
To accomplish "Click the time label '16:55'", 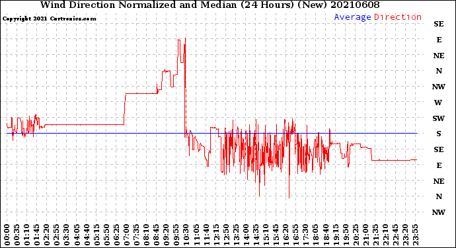I will (296, 235).
